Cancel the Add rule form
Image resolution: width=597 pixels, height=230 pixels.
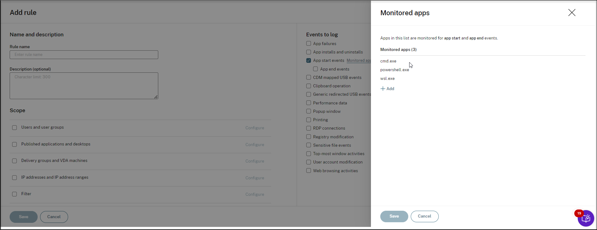(54, 217)
